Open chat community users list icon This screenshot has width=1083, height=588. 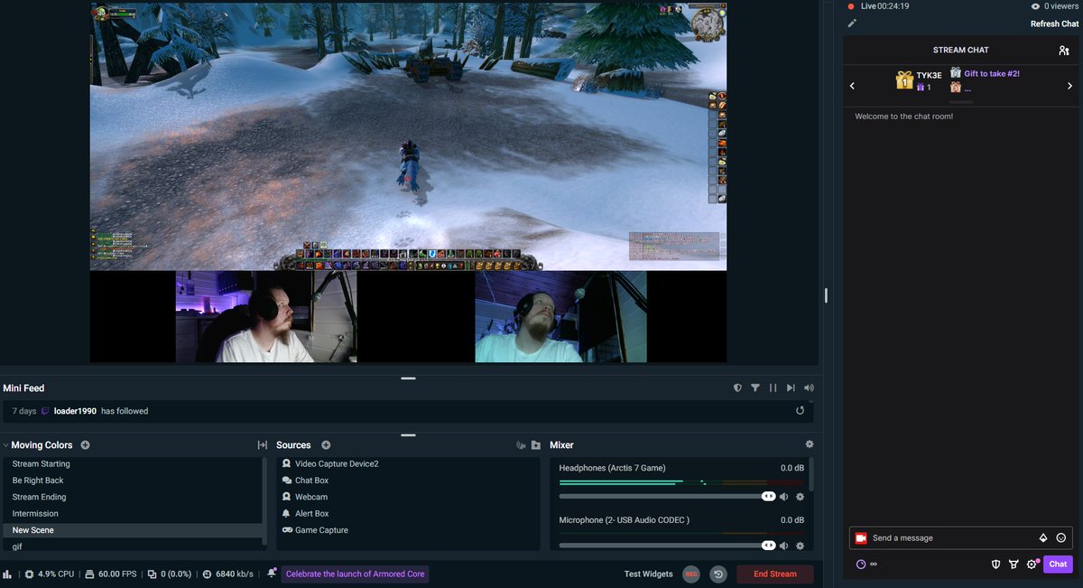coord(1064,50)
